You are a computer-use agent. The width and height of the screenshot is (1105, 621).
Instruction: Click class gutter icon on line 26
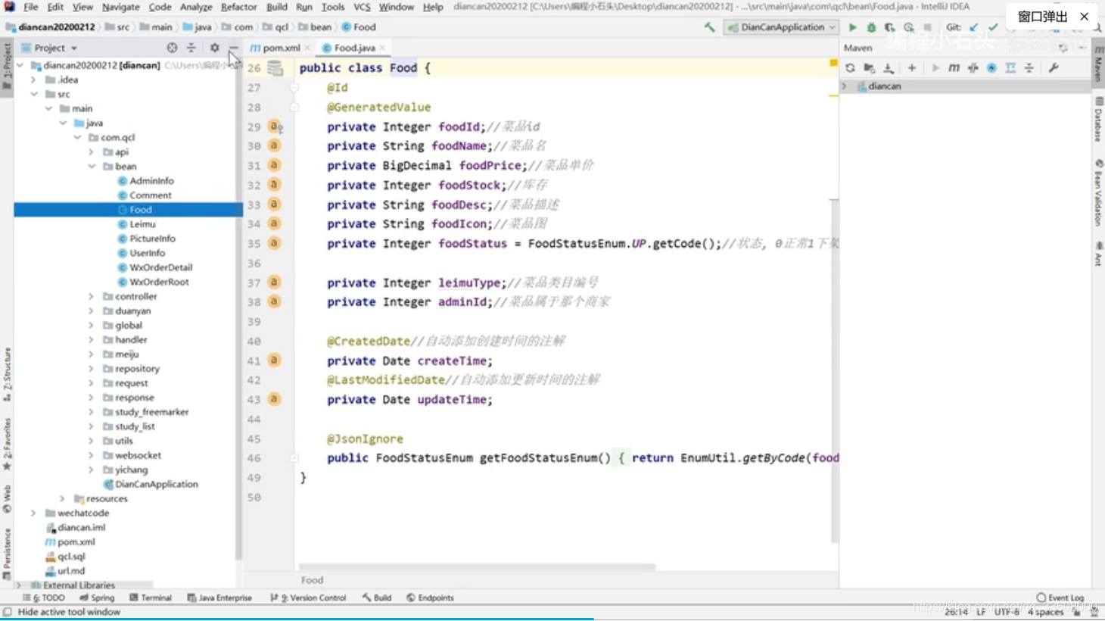(275, 69)
